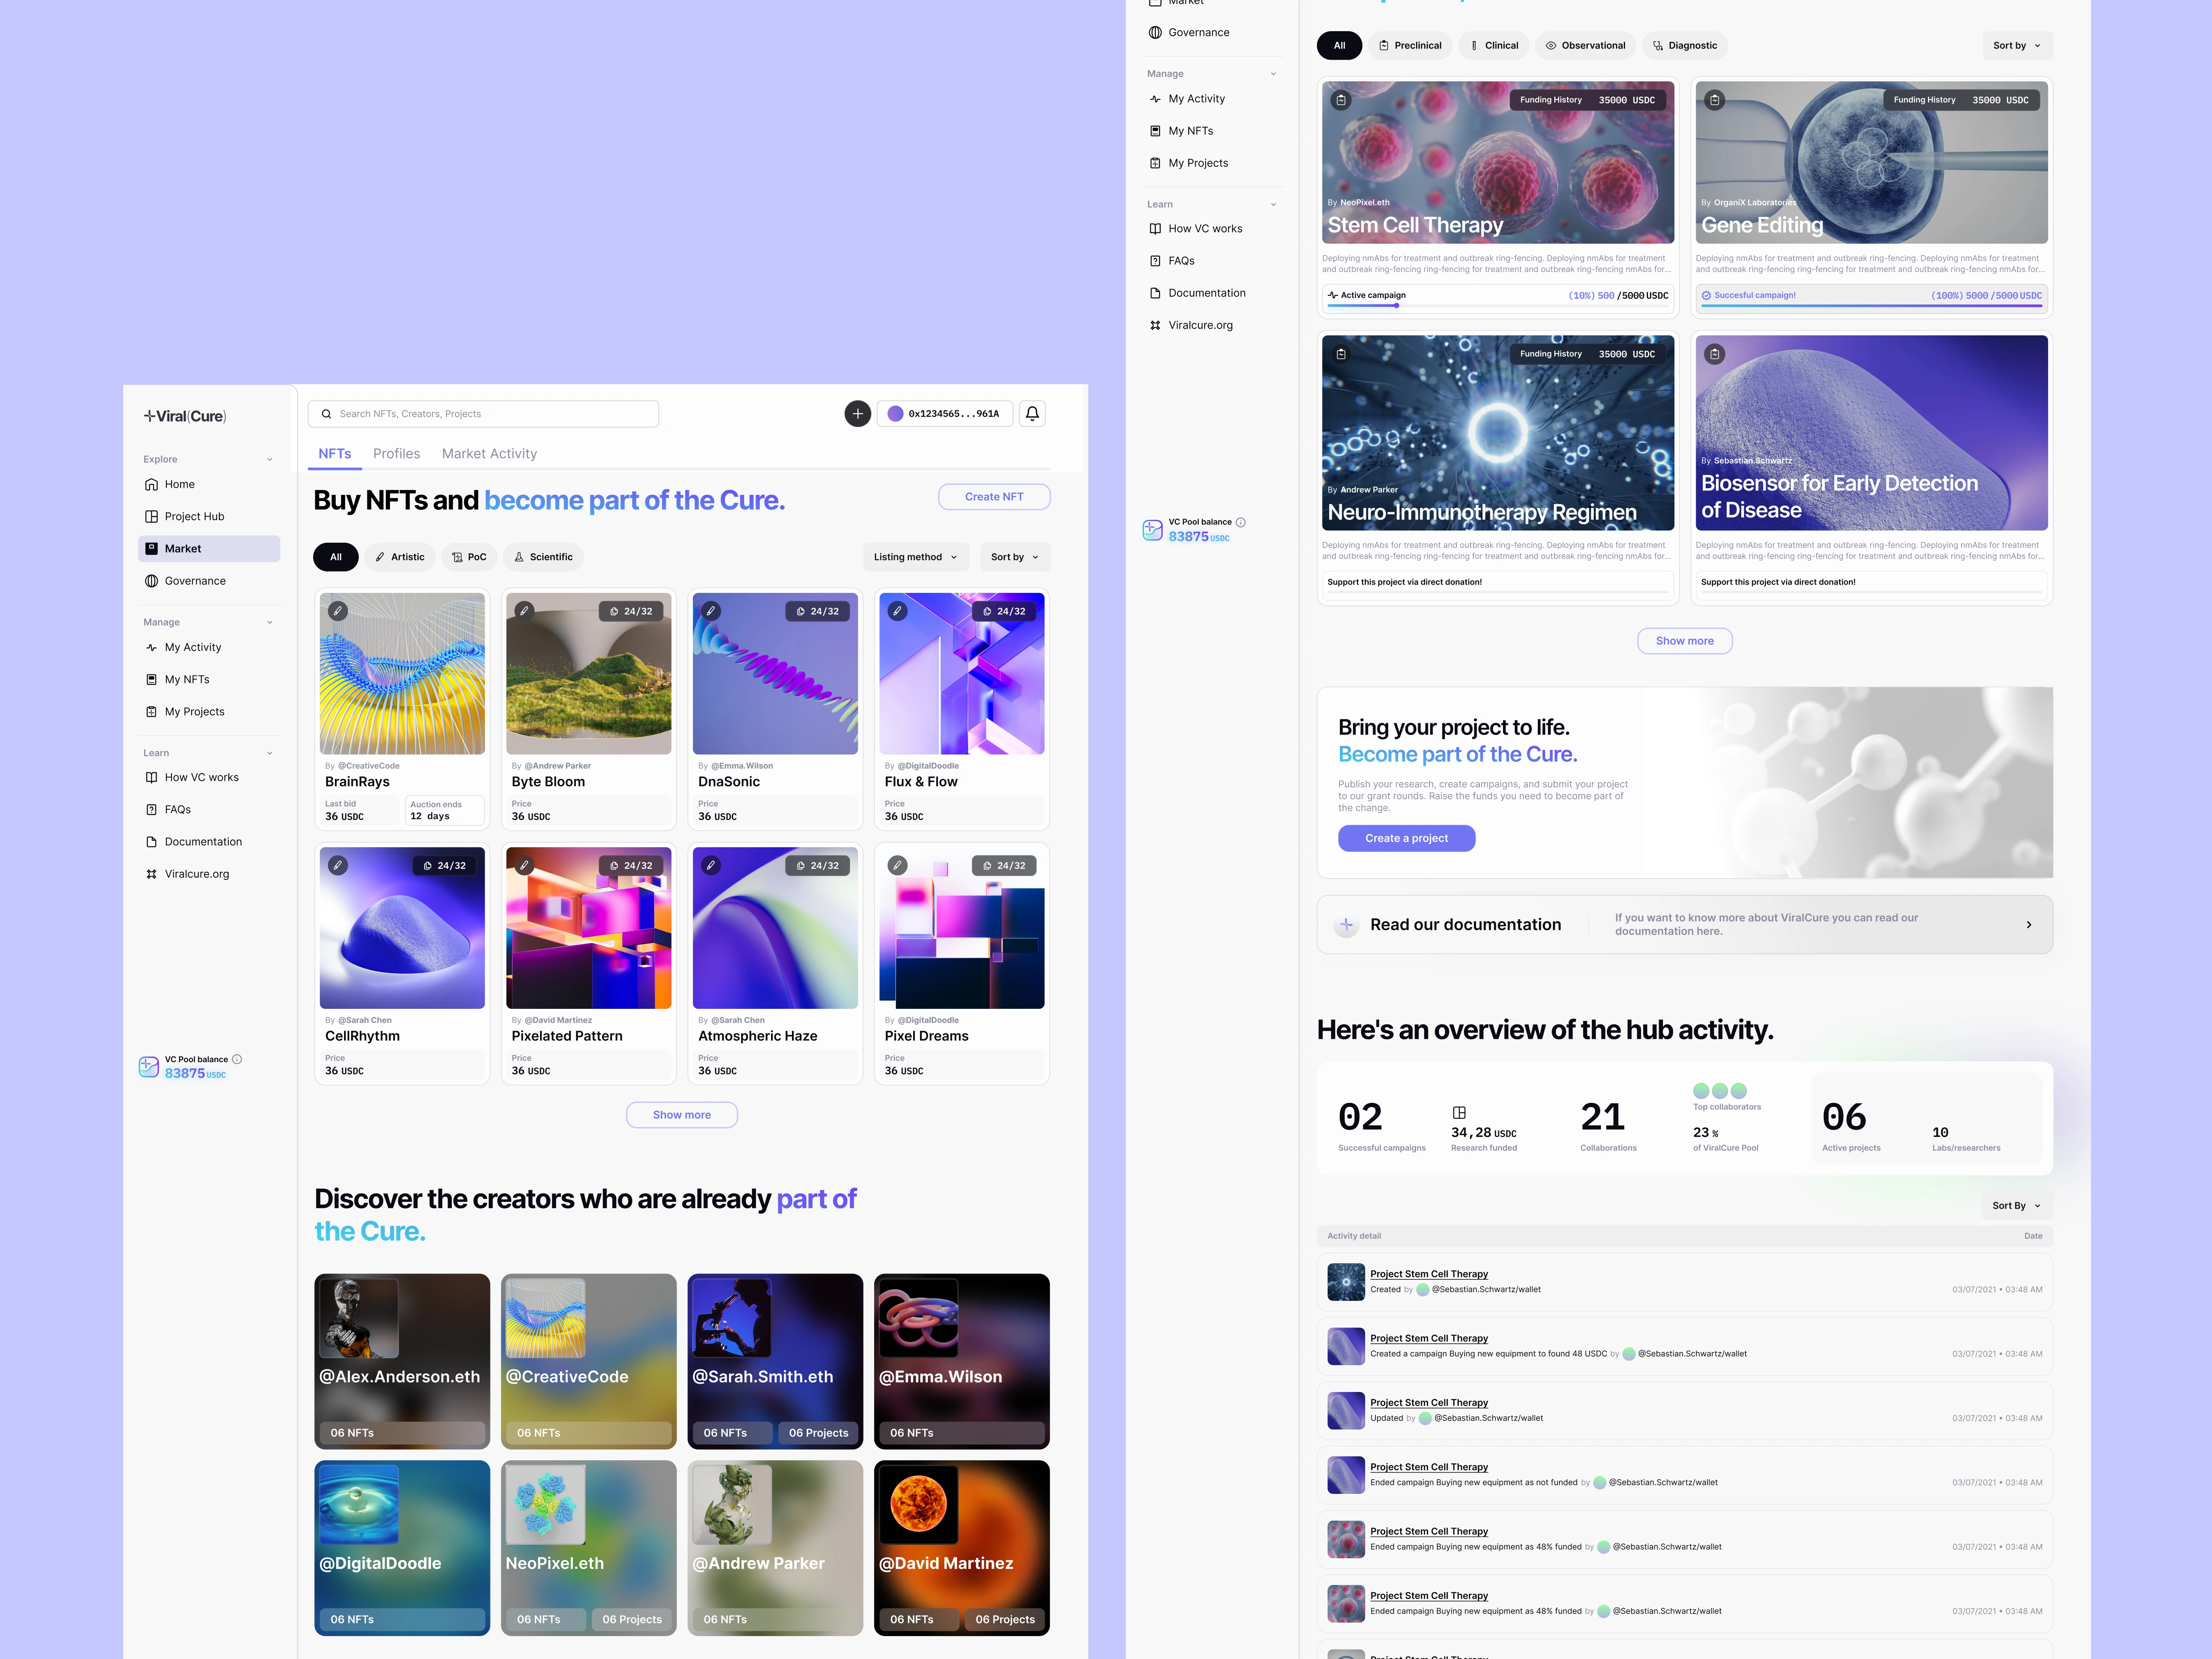Click the pencil icon on the Pixel Dreams card
Viewport: 2212px width, 1659px height.
click(x=897, y=865)
